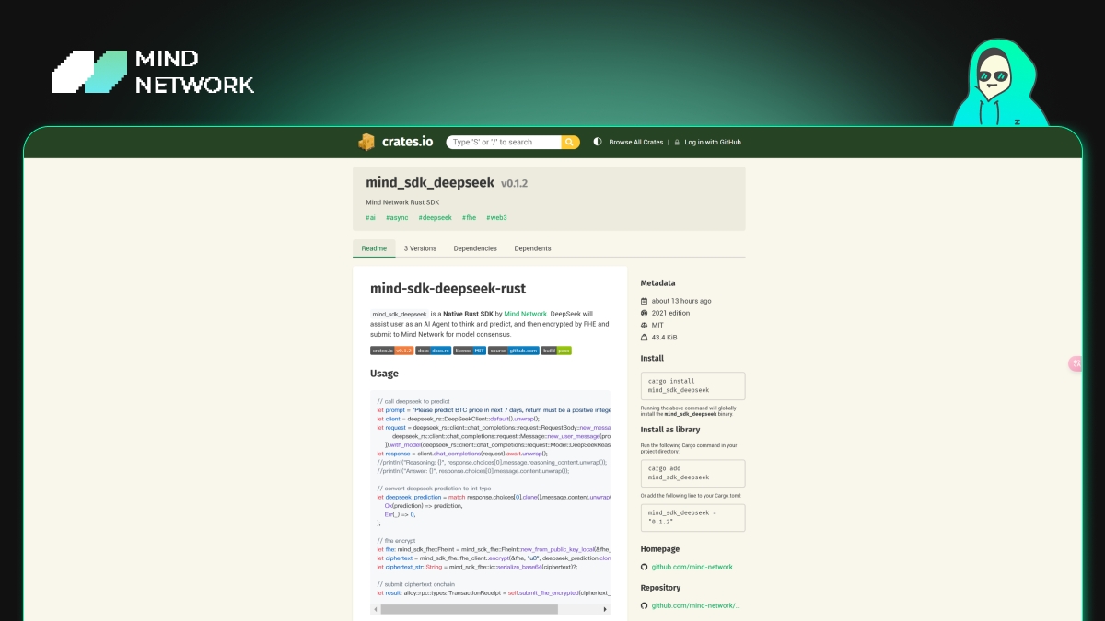
Task: Click the license MIT badge
Action: click(470, 351)
